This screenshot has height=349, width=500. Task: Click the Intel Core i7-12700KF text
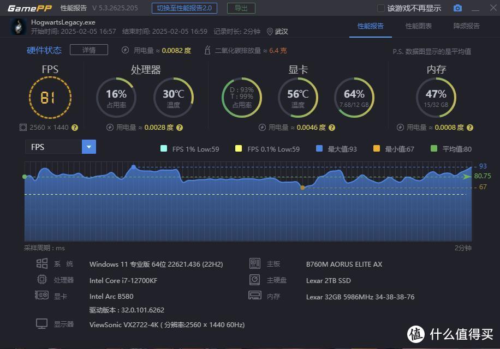point(123,280)
